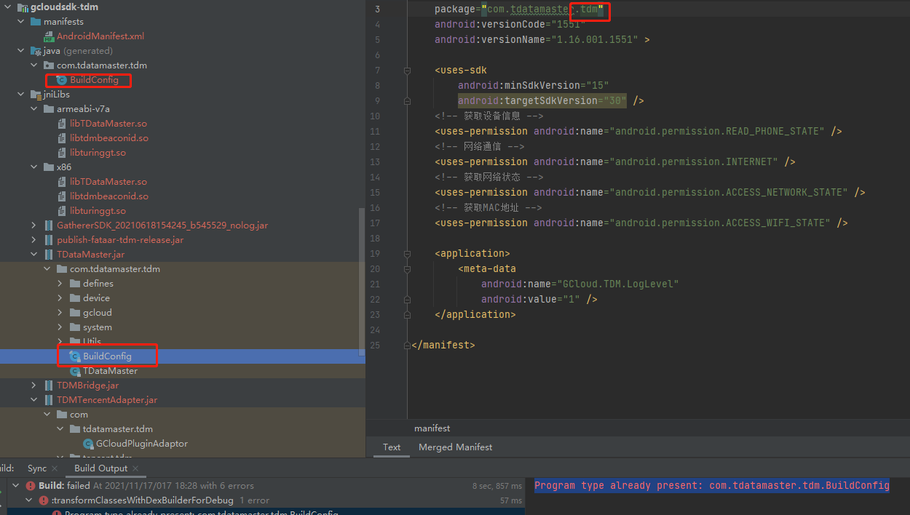
Task: Select the Text editor tab
Action: point(392,447)
